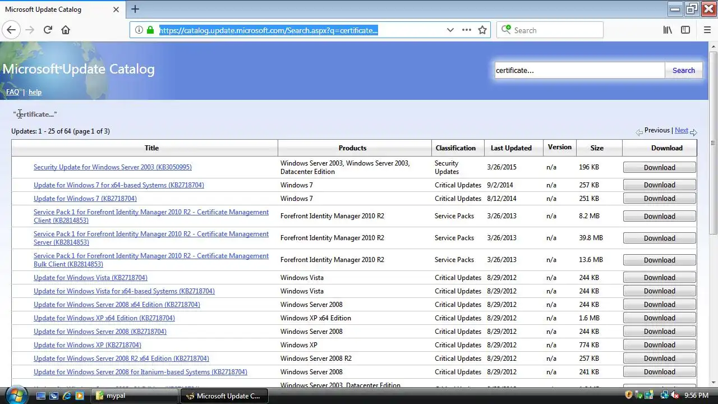Screen dimensions: 718x404
Task: Open the Windows Start orb
Action: 16,395
